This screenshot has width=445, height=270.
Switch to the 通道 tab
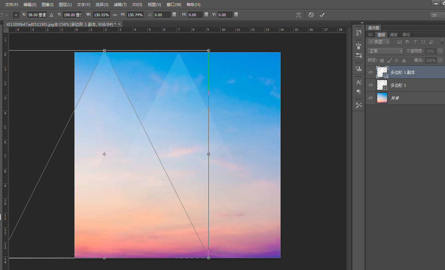393,35
